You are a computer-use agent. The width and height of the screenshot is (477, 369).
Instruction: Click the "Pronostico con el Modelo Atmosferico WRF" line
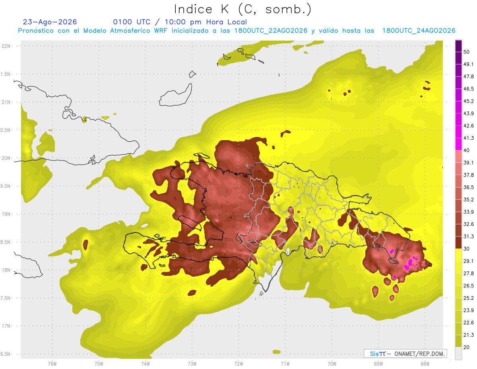(237, 31)
